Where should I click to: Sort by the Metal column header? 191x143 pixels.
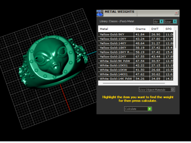pyautogui.click(x=116, y=29)
